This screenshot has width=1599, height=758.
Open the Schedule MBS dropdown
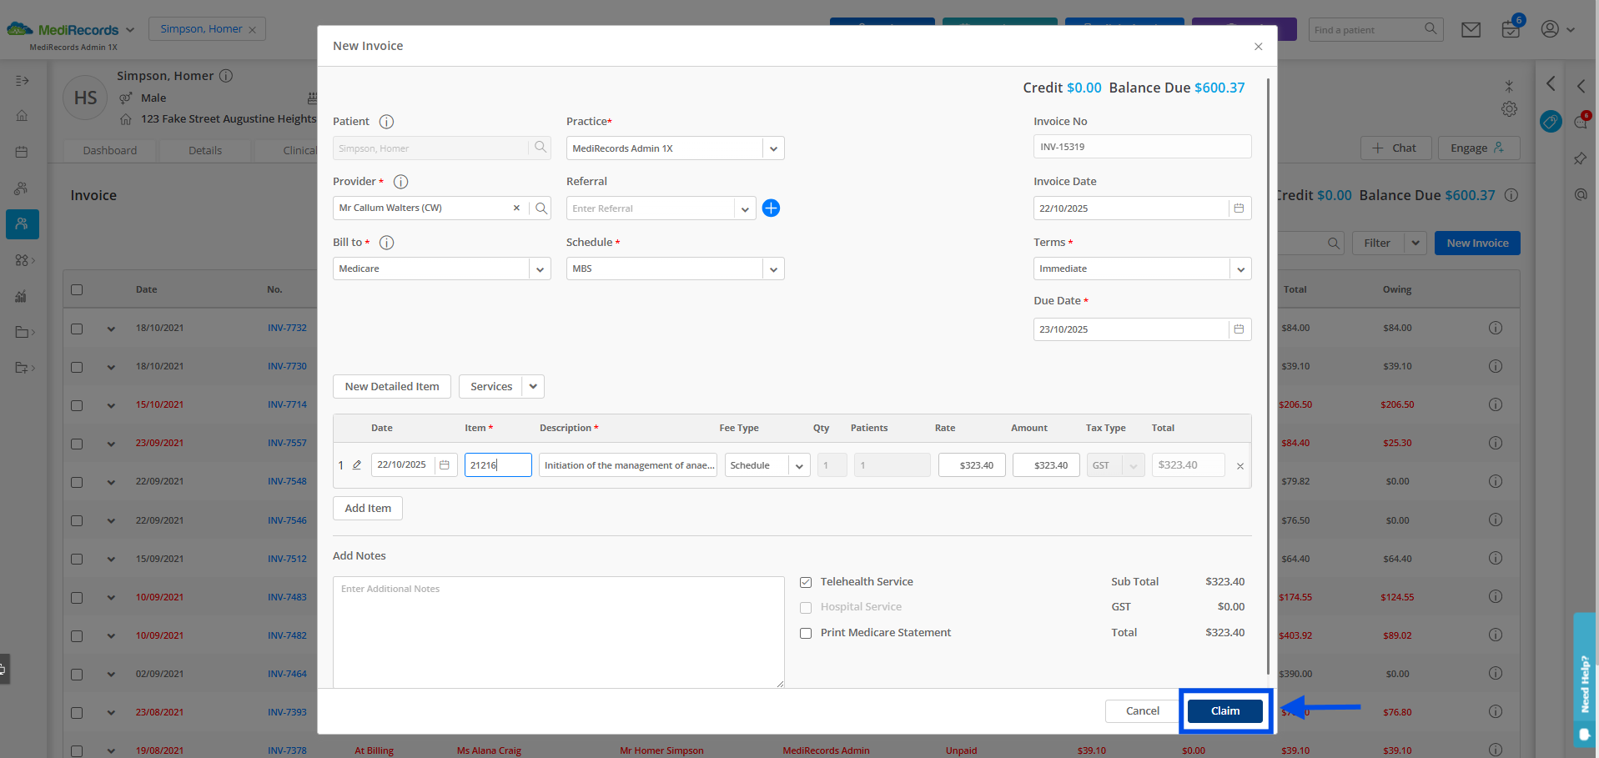pos(773,269)
